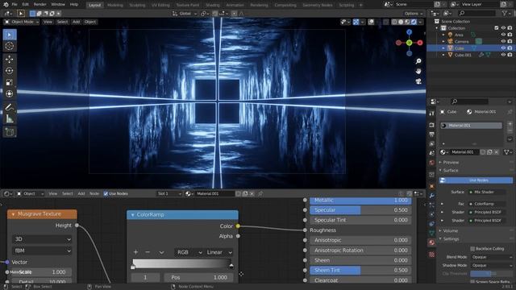Screen dimensions: 516x290
Task: Adjust the Specular slider value
Action: pyautogui.click(x=360, y=210)
